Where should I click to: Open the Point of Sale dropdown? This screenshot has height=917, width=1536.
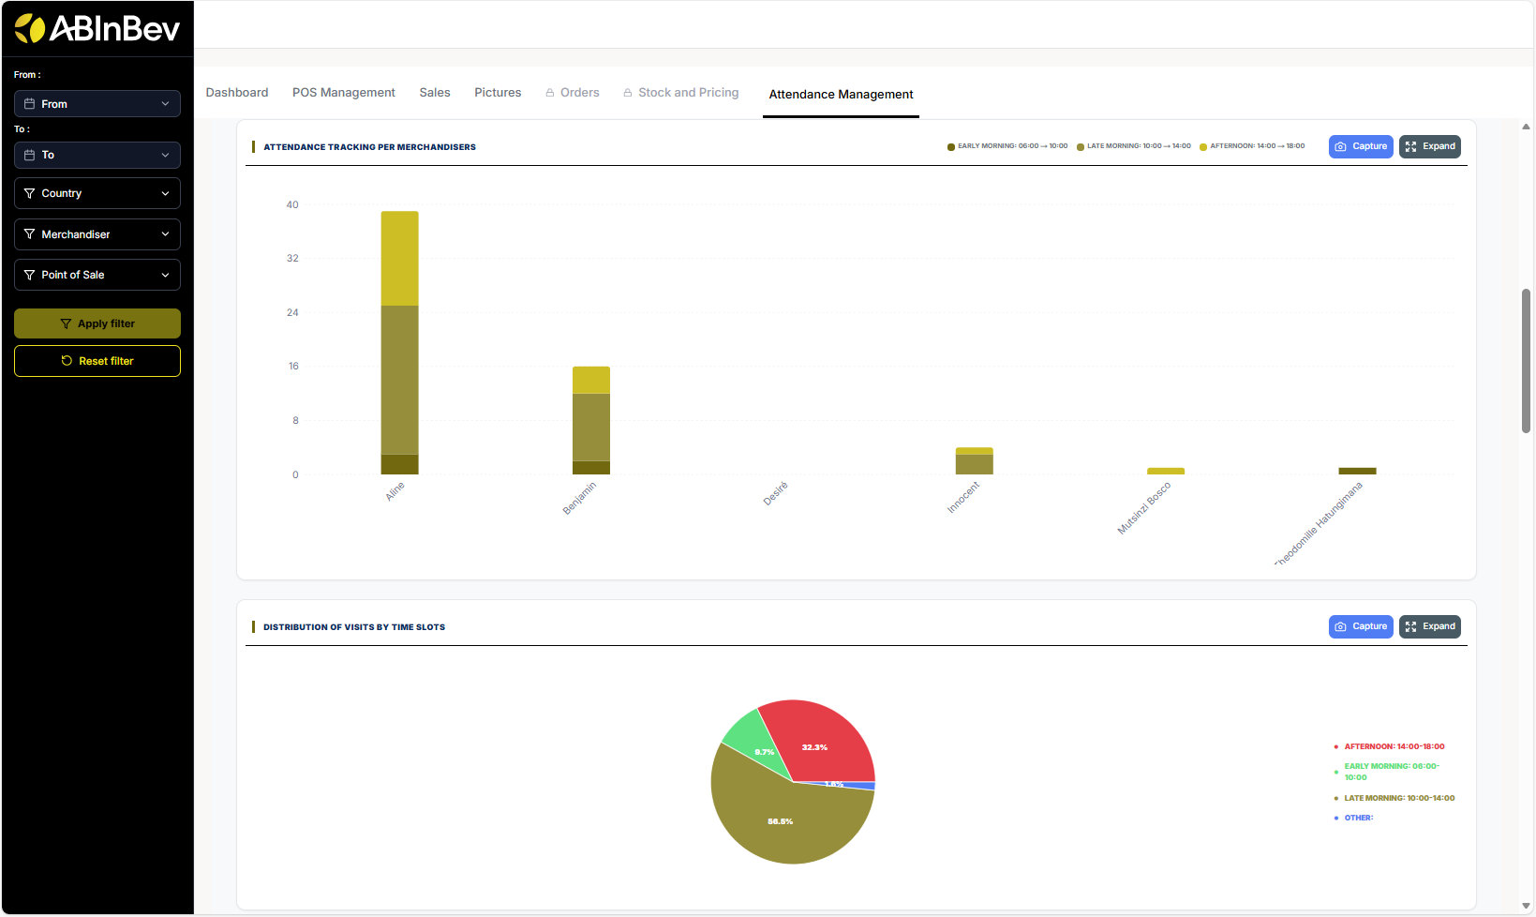pos(97,275)
